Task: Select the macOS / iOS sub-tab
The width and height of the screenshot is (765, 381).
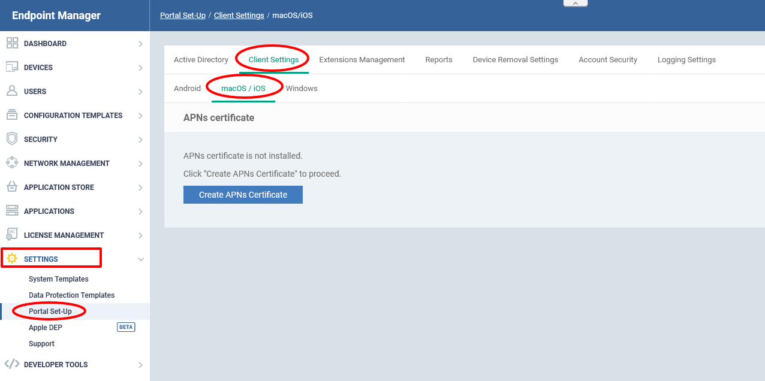Action: click(x=243, y=89)
